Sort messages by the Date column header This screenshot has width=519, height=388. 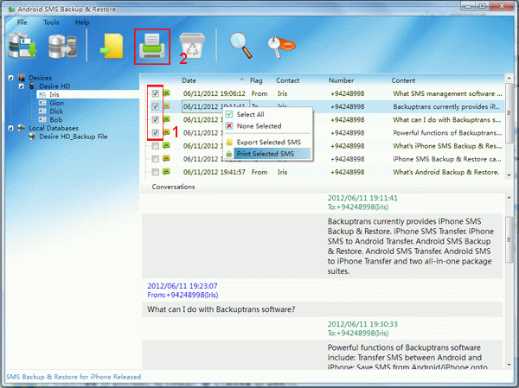[x=189, y=80]
